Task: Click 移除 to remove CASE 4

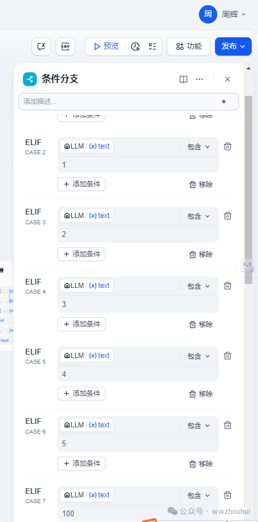Action: [201, 324]
